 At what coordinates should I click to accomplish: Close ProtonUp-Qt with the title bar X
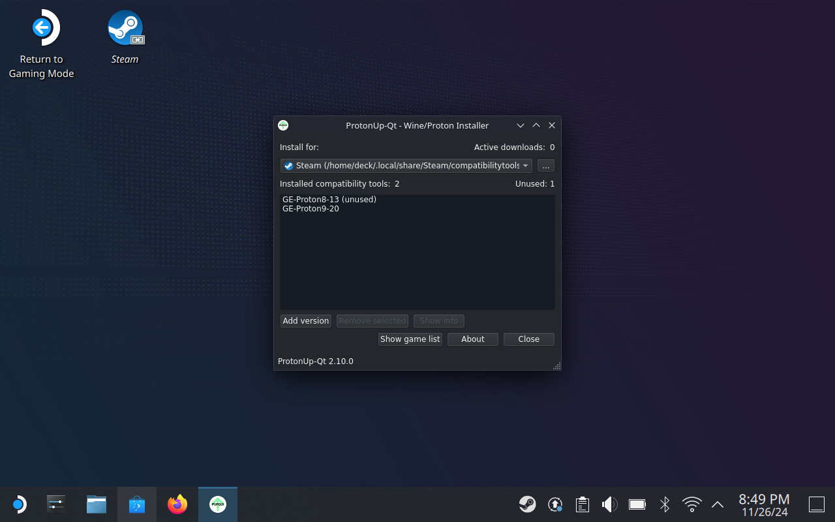552,125
